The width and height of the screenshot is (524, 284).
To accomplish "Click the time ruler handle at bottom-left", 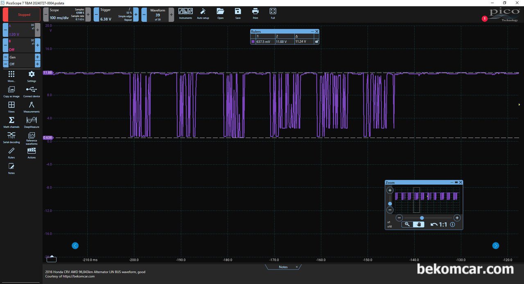I will coord(52,259).
